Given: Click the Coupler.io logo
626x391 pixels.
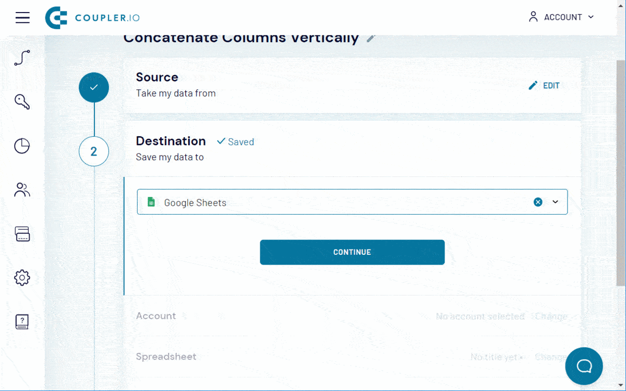Looking at the screenshot, I should [x=92, y=18].
